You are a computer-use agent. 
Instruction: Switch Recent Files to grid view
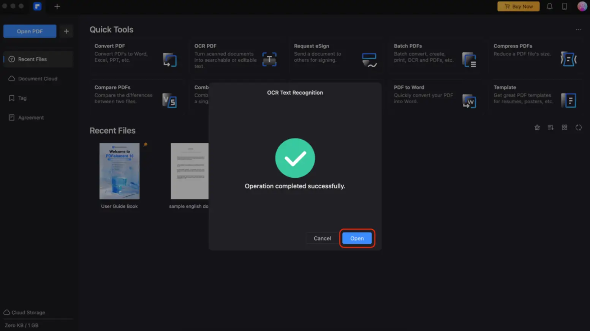click(x=564, y=127)
